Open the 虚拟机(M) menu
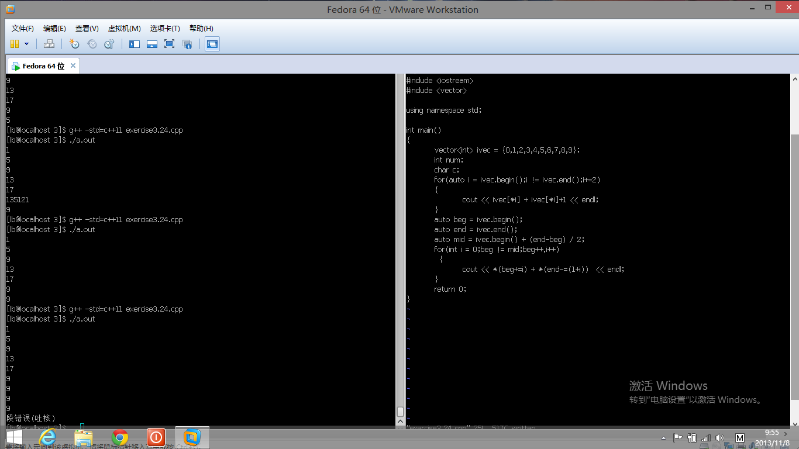Screen dimensions: 799x449 124,28
